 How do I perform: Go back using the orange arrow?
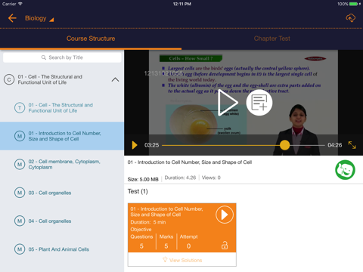click(12, 18)
